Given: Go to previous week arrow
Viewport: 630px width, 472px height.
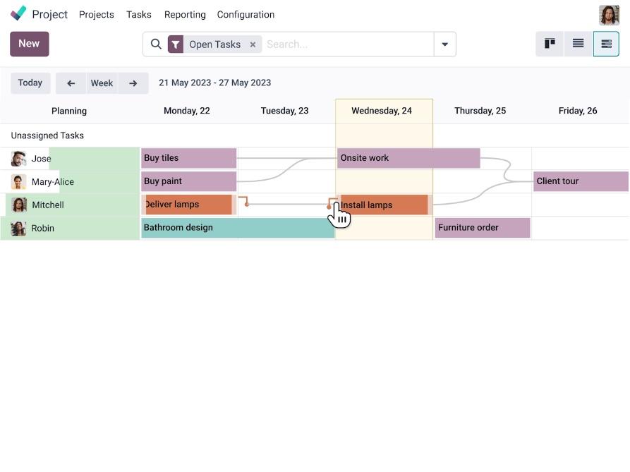Looking at the screenshot, I should pyautogui.click(x=71, y=83).
